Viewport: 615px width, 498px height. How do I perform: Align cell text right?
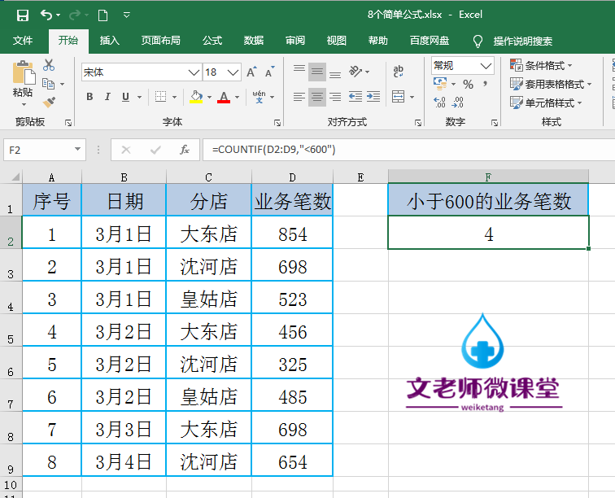click(x=335, y=97)
